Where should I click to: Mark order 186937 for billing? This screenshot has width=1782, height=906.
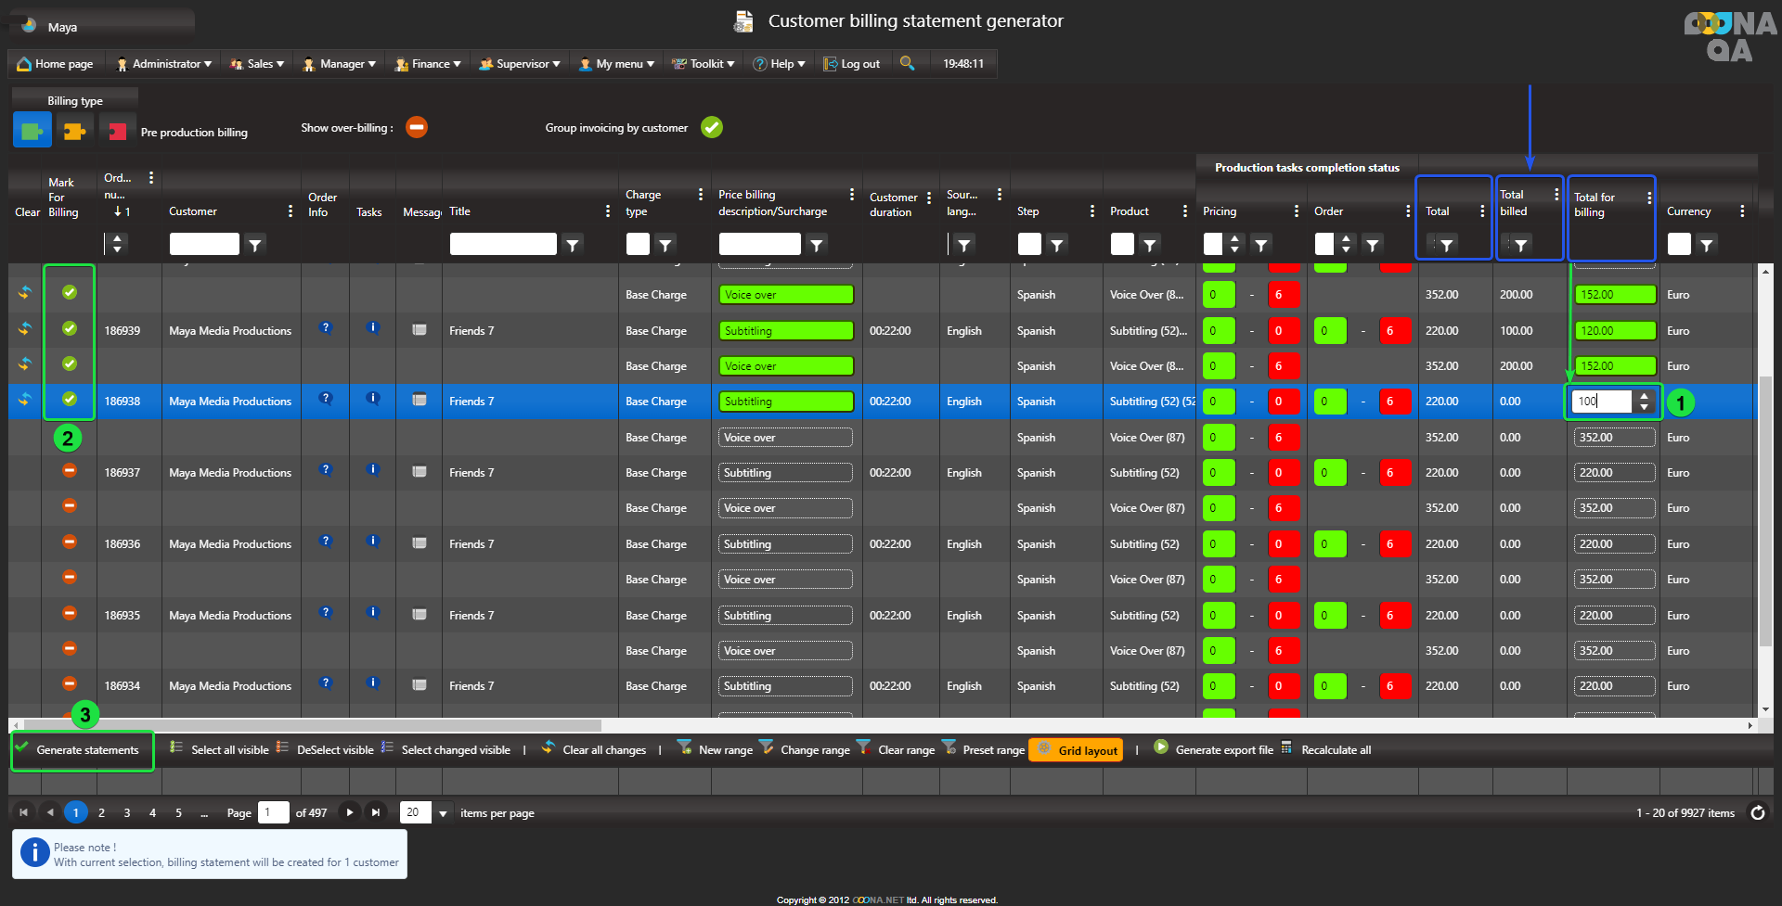[x=70, y=471]
